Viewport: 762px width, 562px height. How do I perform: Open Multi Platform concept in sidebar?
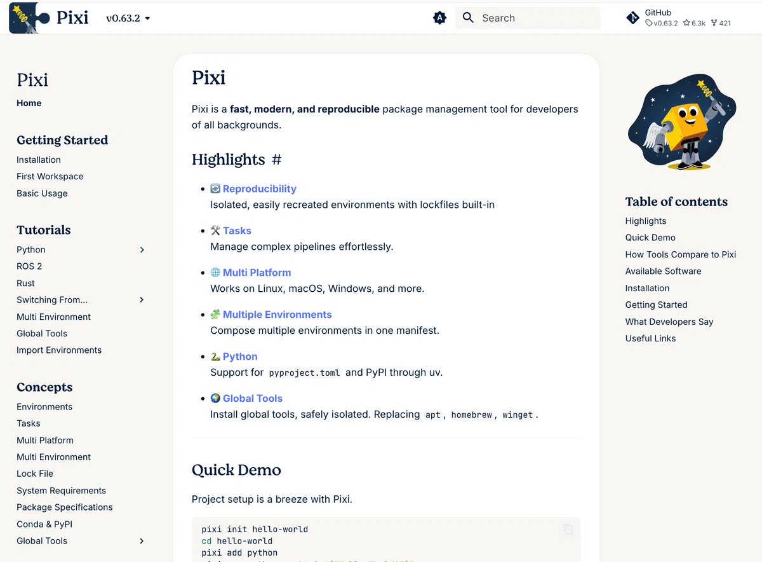click(45, 440)
